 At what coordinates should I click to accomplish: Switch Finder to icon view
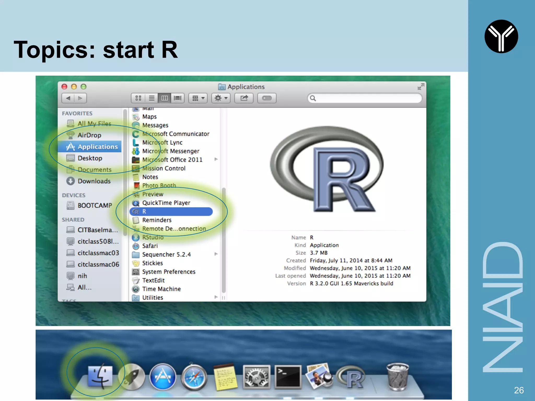(138, 98)
